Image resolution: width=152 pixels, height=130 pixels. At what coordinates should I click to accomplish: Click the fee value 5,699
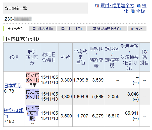pyautogui.click(x=98, y=97)
